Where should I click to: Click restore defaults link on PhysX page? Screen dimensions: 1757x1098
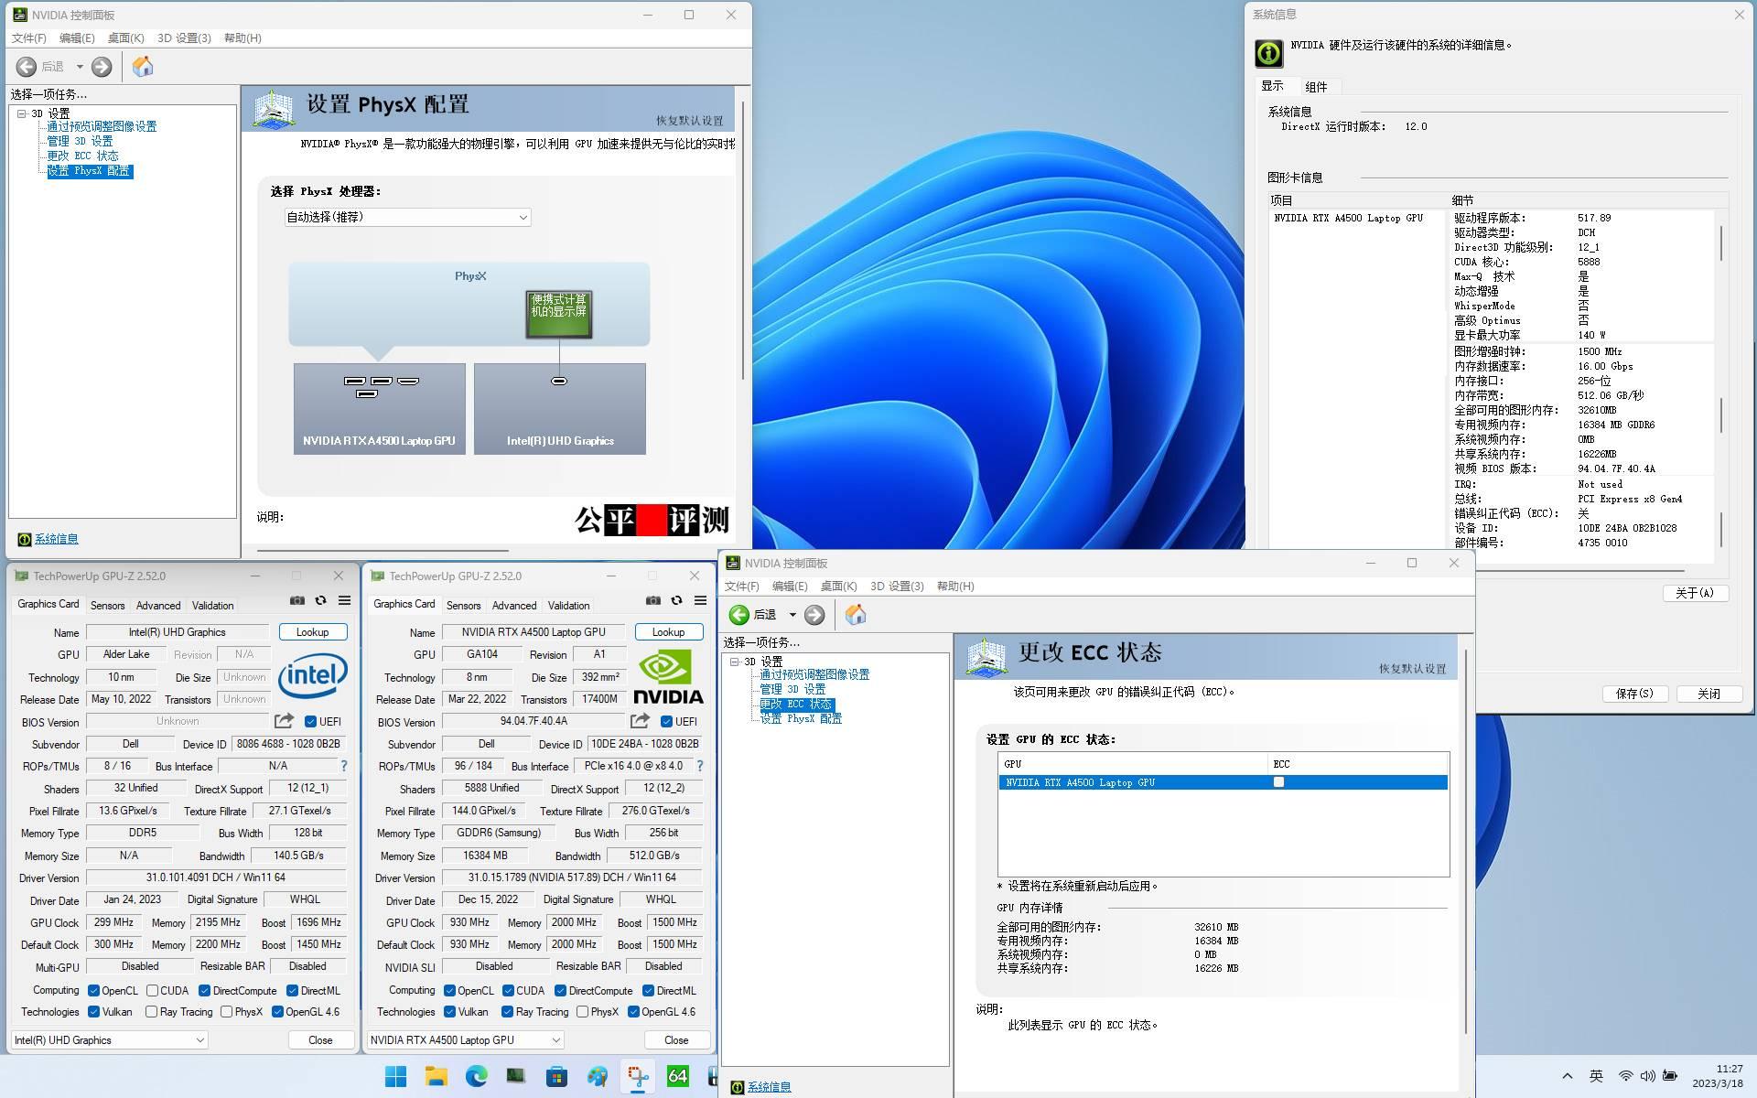[x=689, y=121]
